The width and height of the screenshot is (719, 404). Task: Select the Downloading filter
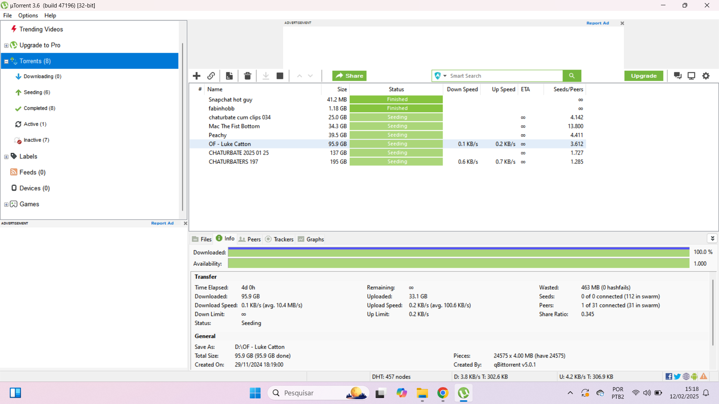[x=42, y=76]
